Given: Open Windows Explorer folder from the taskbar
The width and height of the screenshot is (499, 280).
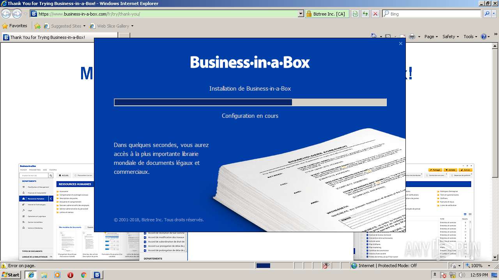Looking at the screenshot, I should tap(44, 275).
